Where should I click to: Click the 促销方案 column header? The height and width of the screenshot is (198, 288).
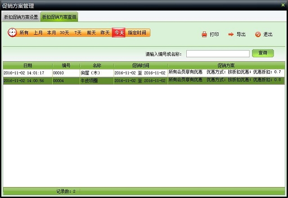point(226,65)
